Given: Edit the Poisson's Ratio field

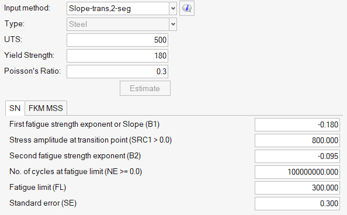Looking at the screenshot, I should [117, 71].
